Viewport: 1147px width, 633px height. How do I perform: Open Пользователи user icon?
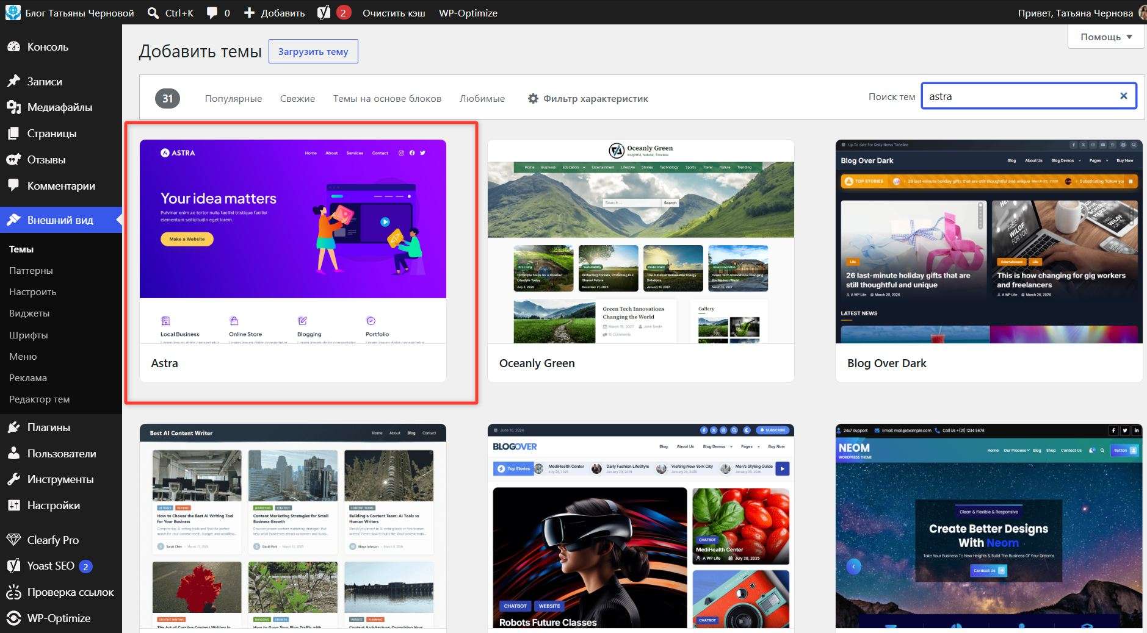pyautogui.click(x=13, y=453)
